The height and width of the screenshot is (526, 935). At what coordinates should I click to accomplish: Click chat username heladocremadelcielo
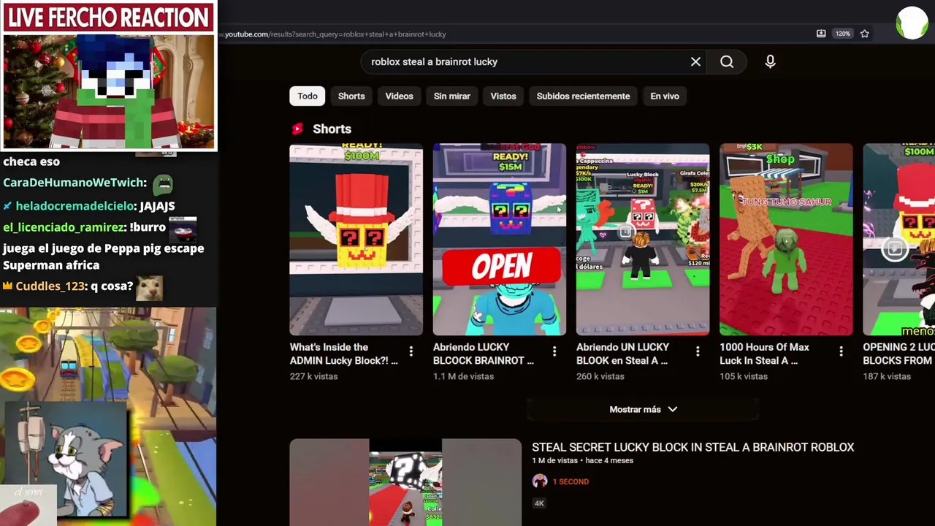[75, 206]
